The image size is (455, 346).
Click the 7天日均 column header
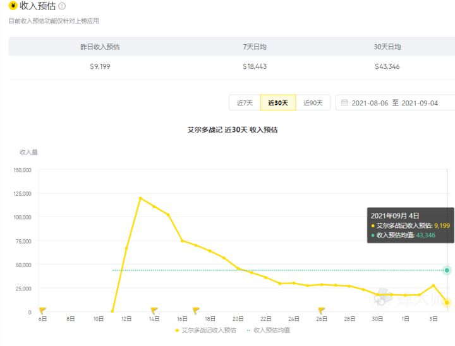(x=255, y=47)
